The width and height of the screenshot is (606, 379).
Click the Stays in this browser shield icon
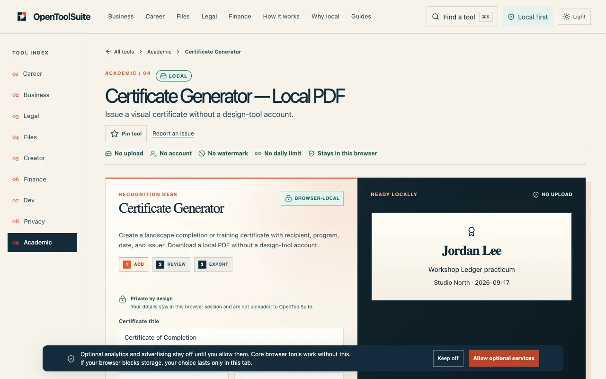click(312, 153)
